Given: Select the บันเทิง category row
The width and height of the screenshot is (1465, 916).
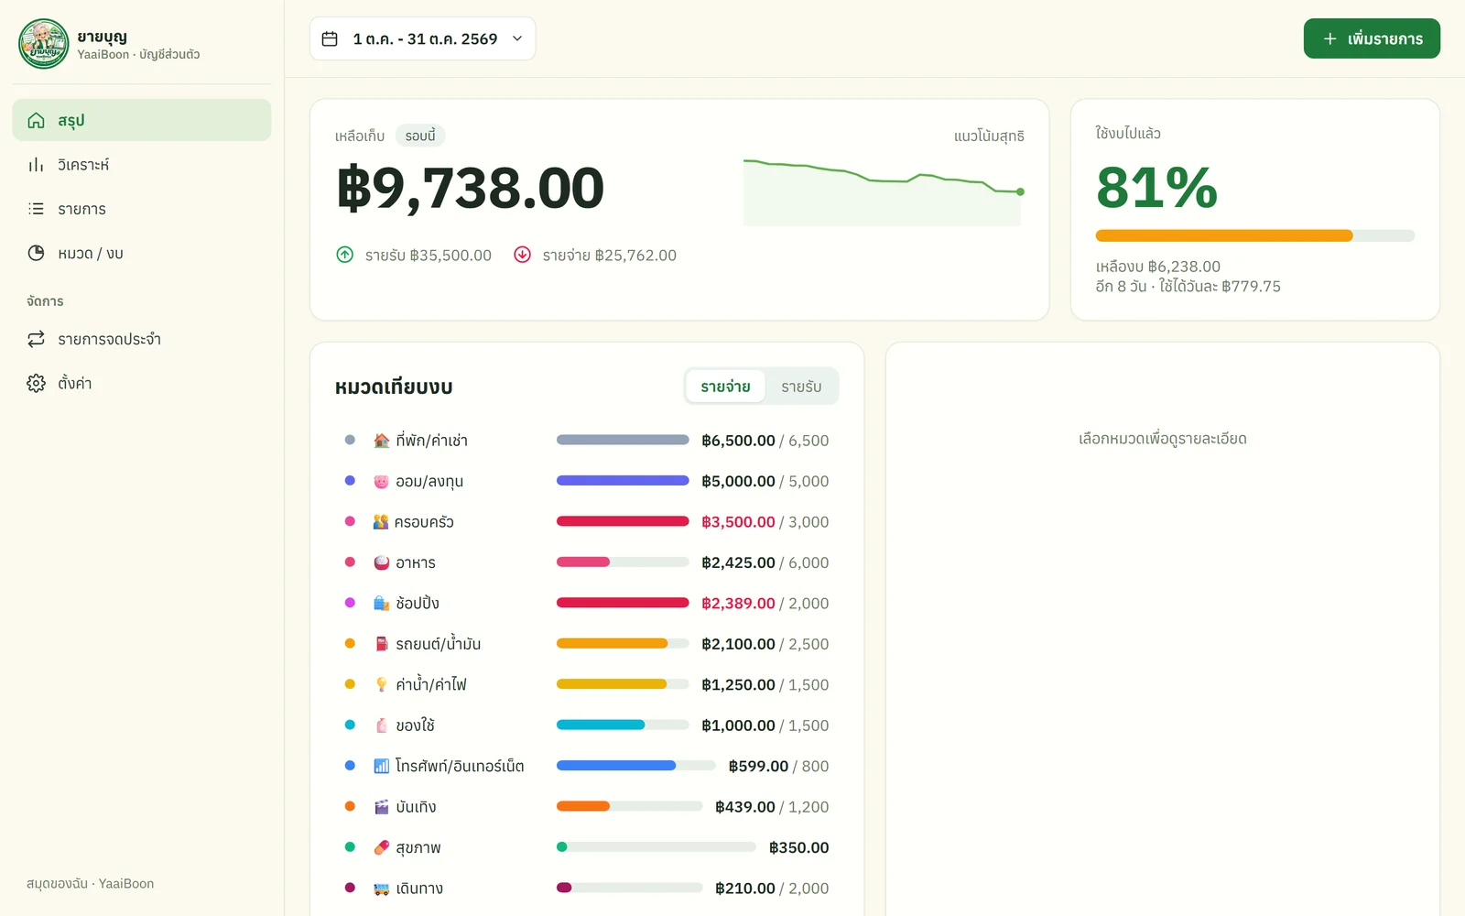Looking at the screenshot, I should 587,807.
